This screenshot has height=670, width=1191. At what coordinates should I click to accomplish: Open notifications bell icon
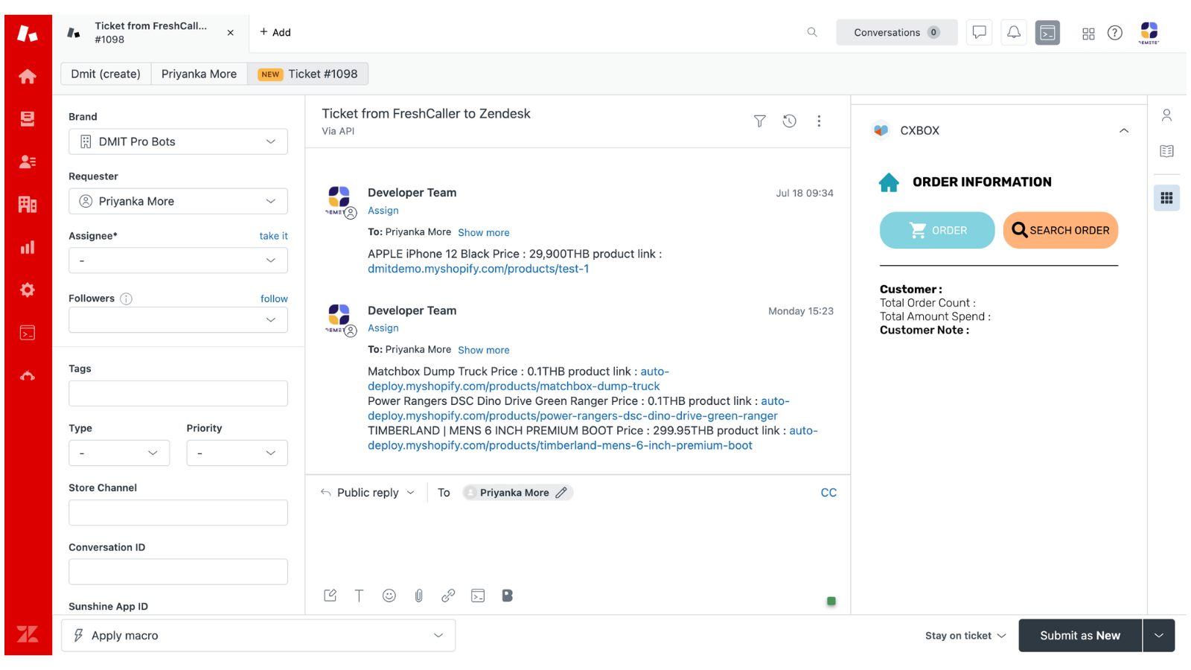click(1014, 32)
